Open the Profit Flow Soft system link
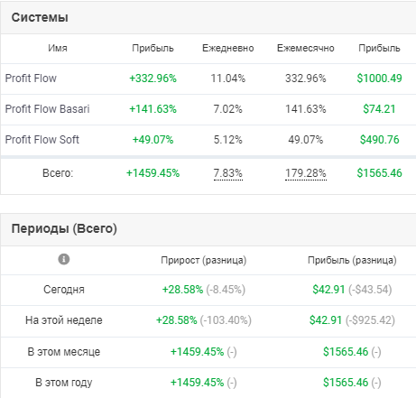This screenshot has width=416, height=398. coord(42,140)
